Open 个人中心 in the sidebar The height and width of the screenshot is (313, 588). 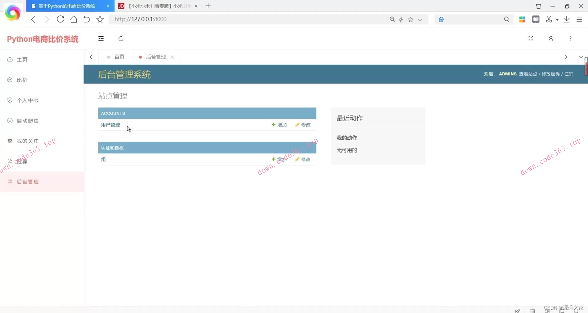click(x=42, y=100)
